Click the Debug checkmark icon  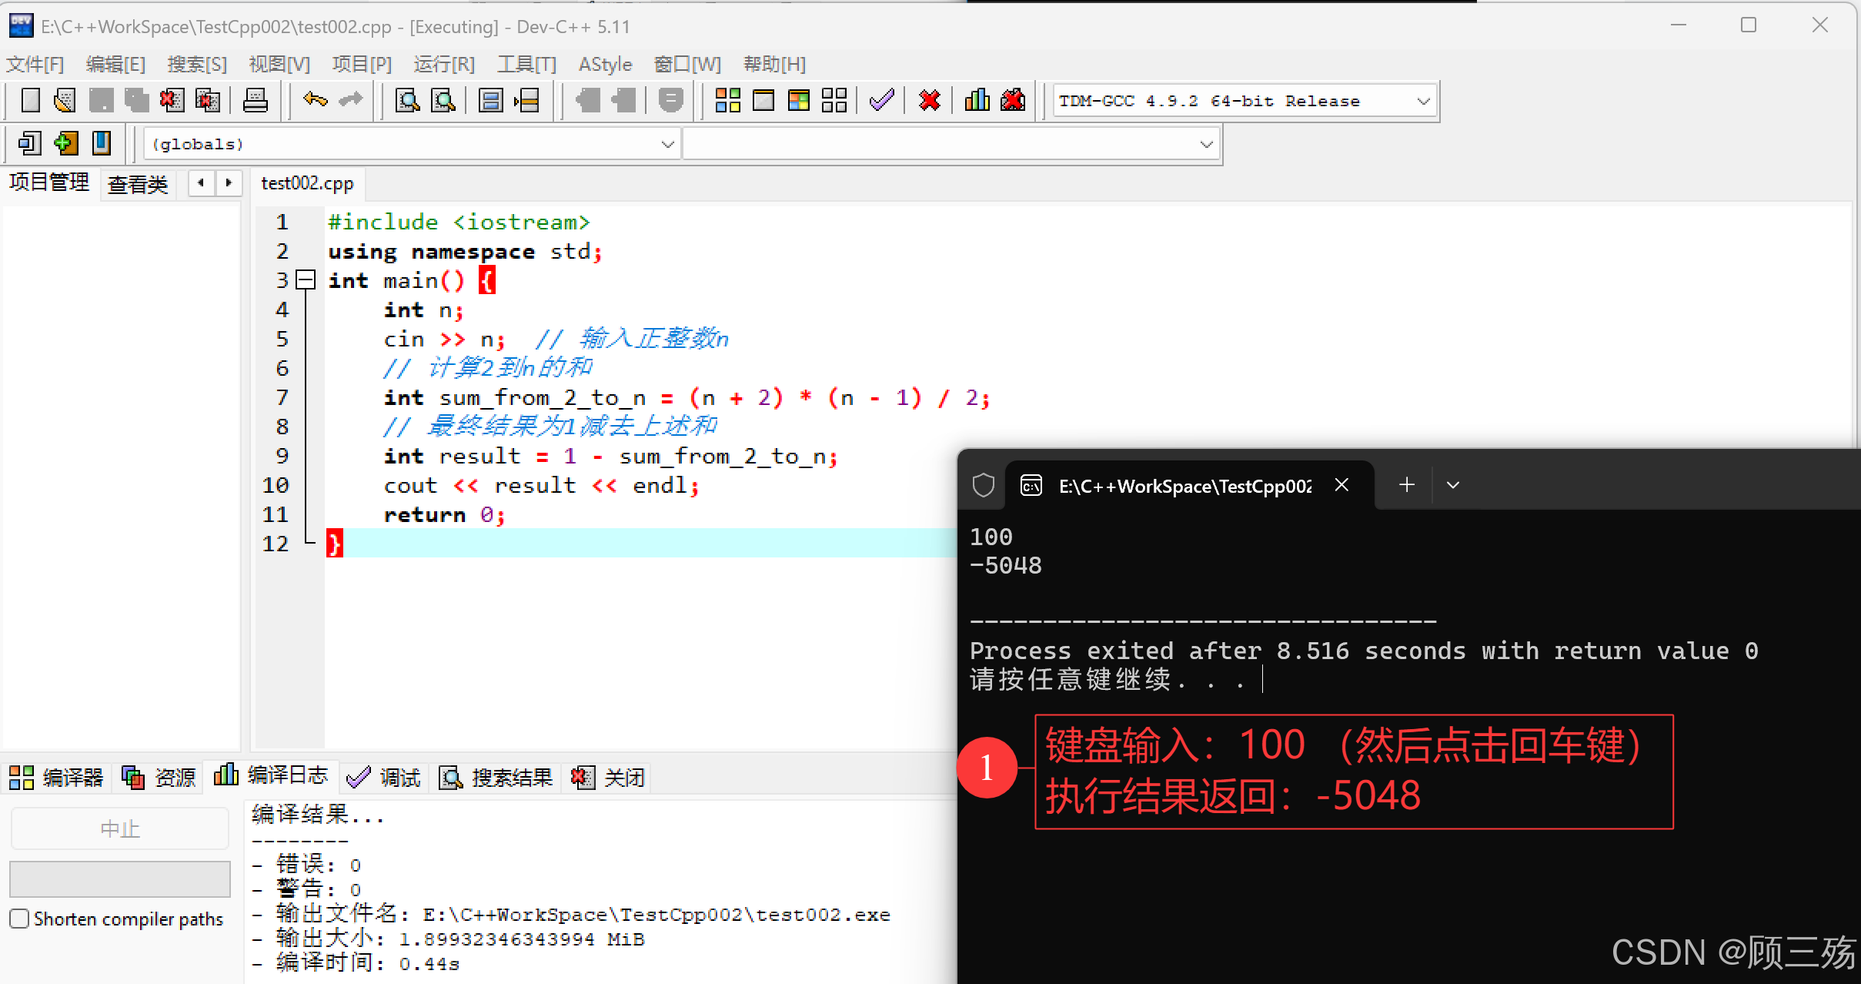pyautogui.click(x=882, y=101)
